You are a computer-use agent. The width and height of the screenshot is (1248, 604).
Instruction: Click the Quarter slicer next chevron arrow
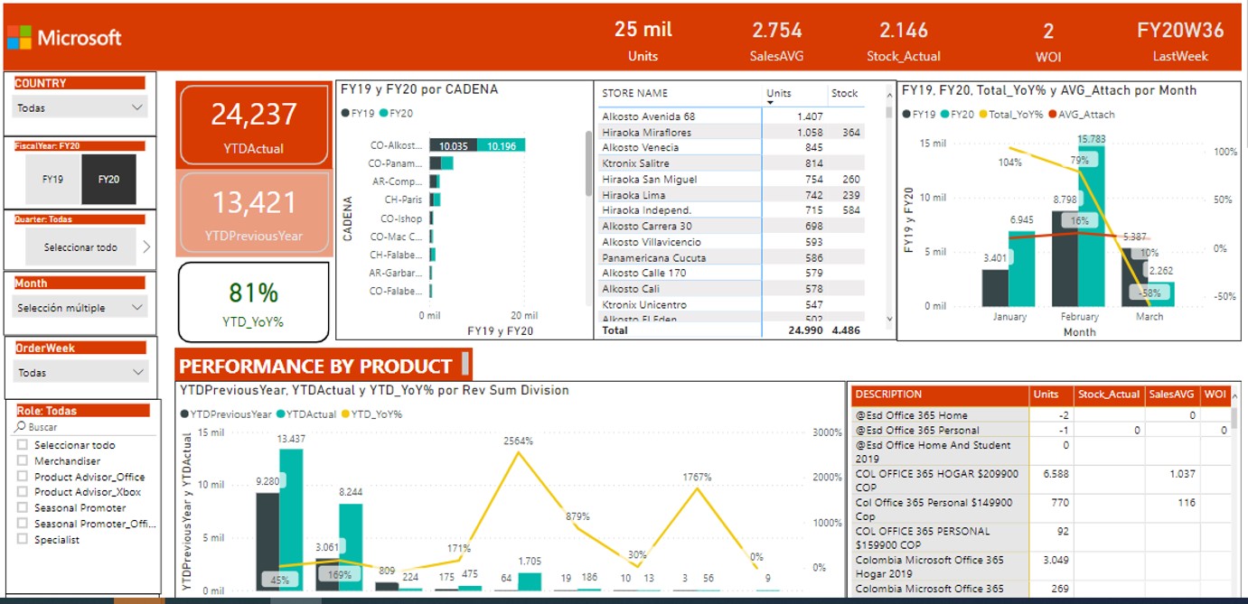(x=146, y=246)
